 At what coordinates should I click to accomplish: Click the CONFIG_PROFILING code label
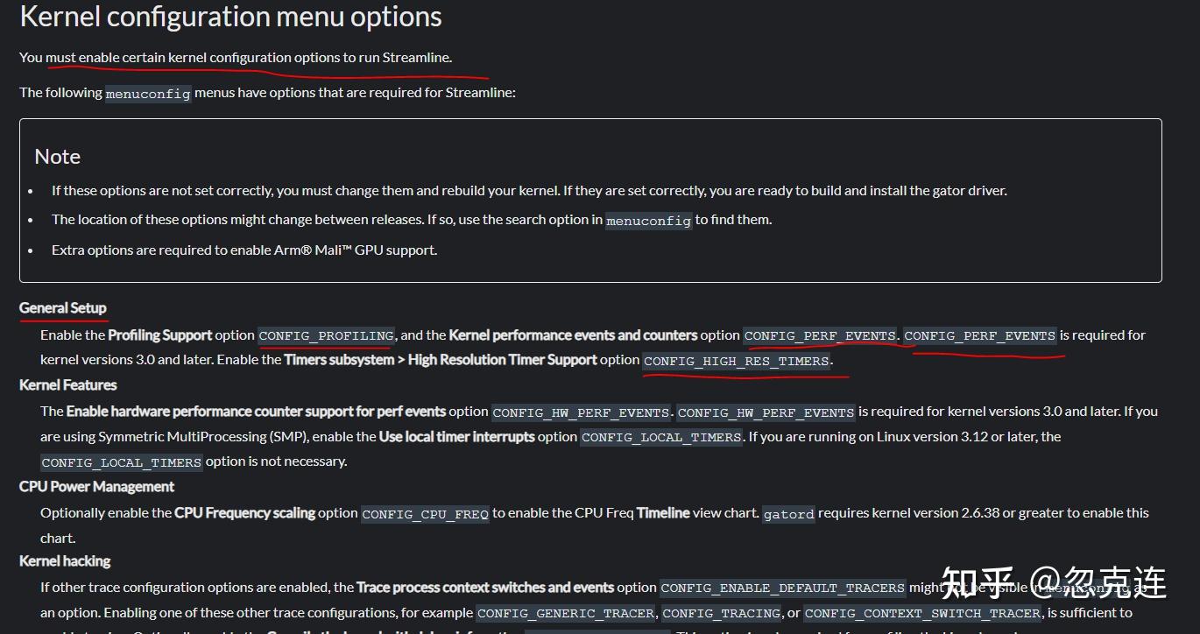pyautogui.click(x=327, y=335)
